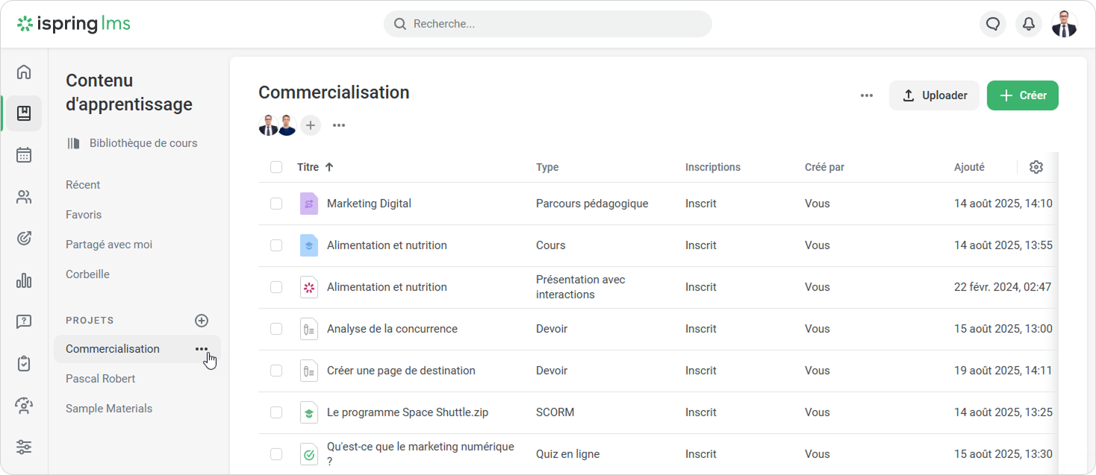1096x475 pixels.
Task: Go to Favoris in the sidebar
Action: point(84,215)
